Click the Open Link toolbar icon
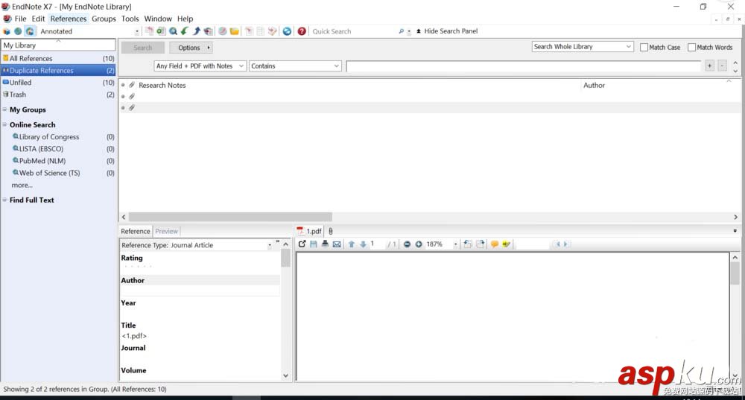The height and width of the screenshot is (400, 745). pyautogui.click(x=222, y=31)
